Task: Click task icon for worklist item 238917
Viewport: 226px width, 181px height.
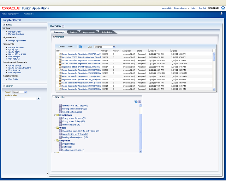Action: pos(60,67)
